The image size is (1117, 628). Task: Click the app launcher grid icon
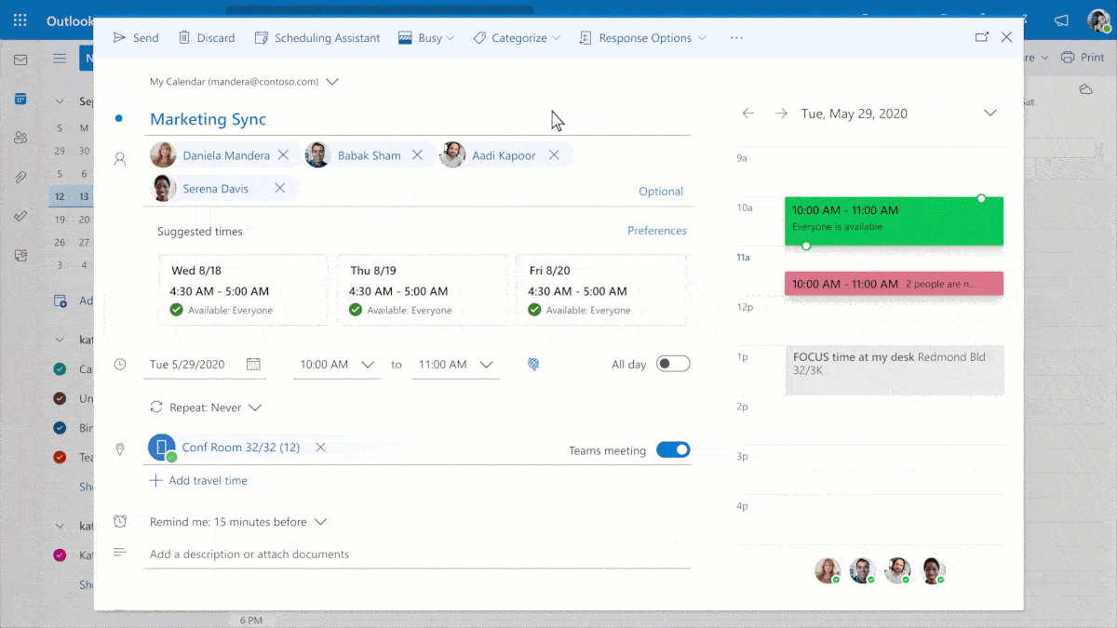20,20
